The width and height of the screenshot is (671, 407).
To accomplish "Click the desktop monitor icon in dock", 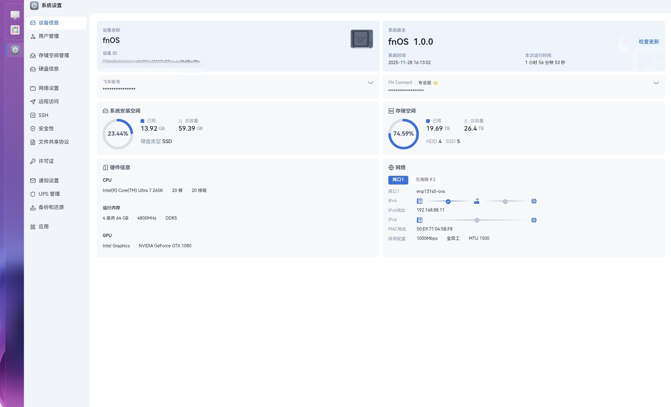I will (x=15, y=15).
